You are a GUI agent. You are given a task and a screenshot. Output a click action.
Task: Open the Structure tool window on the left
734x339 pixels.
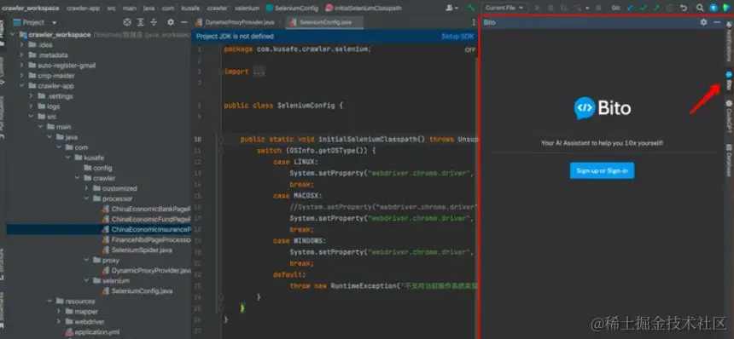coord(3,263)
